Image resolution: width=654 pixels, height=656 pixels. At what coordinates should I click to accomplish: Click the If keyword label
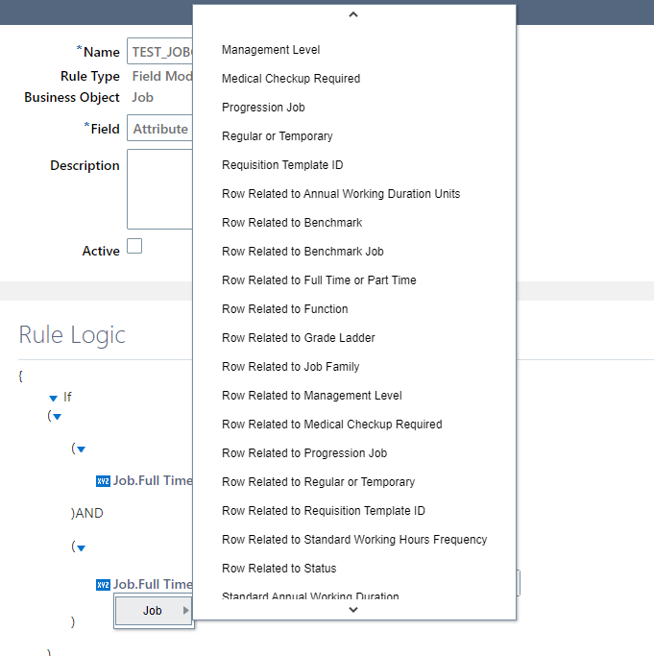point(67,397)
